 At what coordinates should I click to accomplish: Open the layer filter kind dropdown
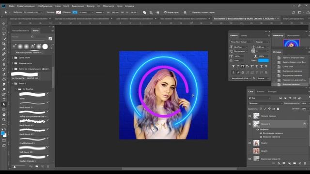(260, 98)
